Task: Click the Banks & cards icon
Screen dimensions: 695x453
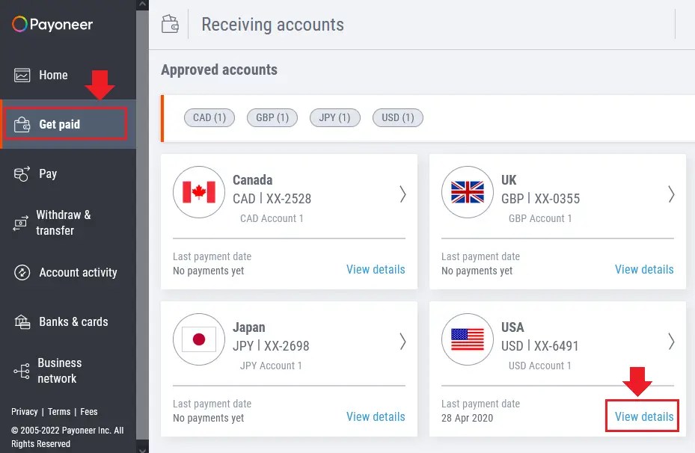Action: click(x=22, y=321)
